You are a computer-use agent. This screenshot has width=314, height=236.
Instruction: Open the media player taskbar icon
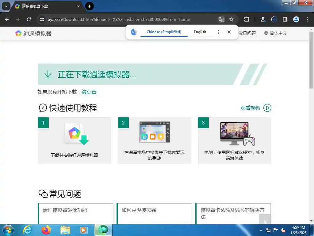[x=83, y=230]
